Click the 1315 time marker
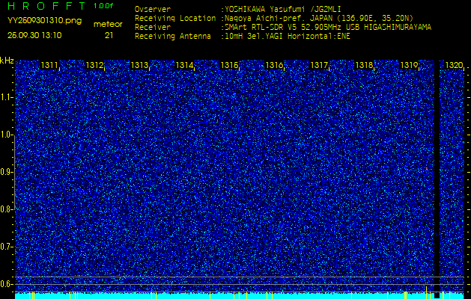Screen dimensions: 471x299 [x=229, y=66]
